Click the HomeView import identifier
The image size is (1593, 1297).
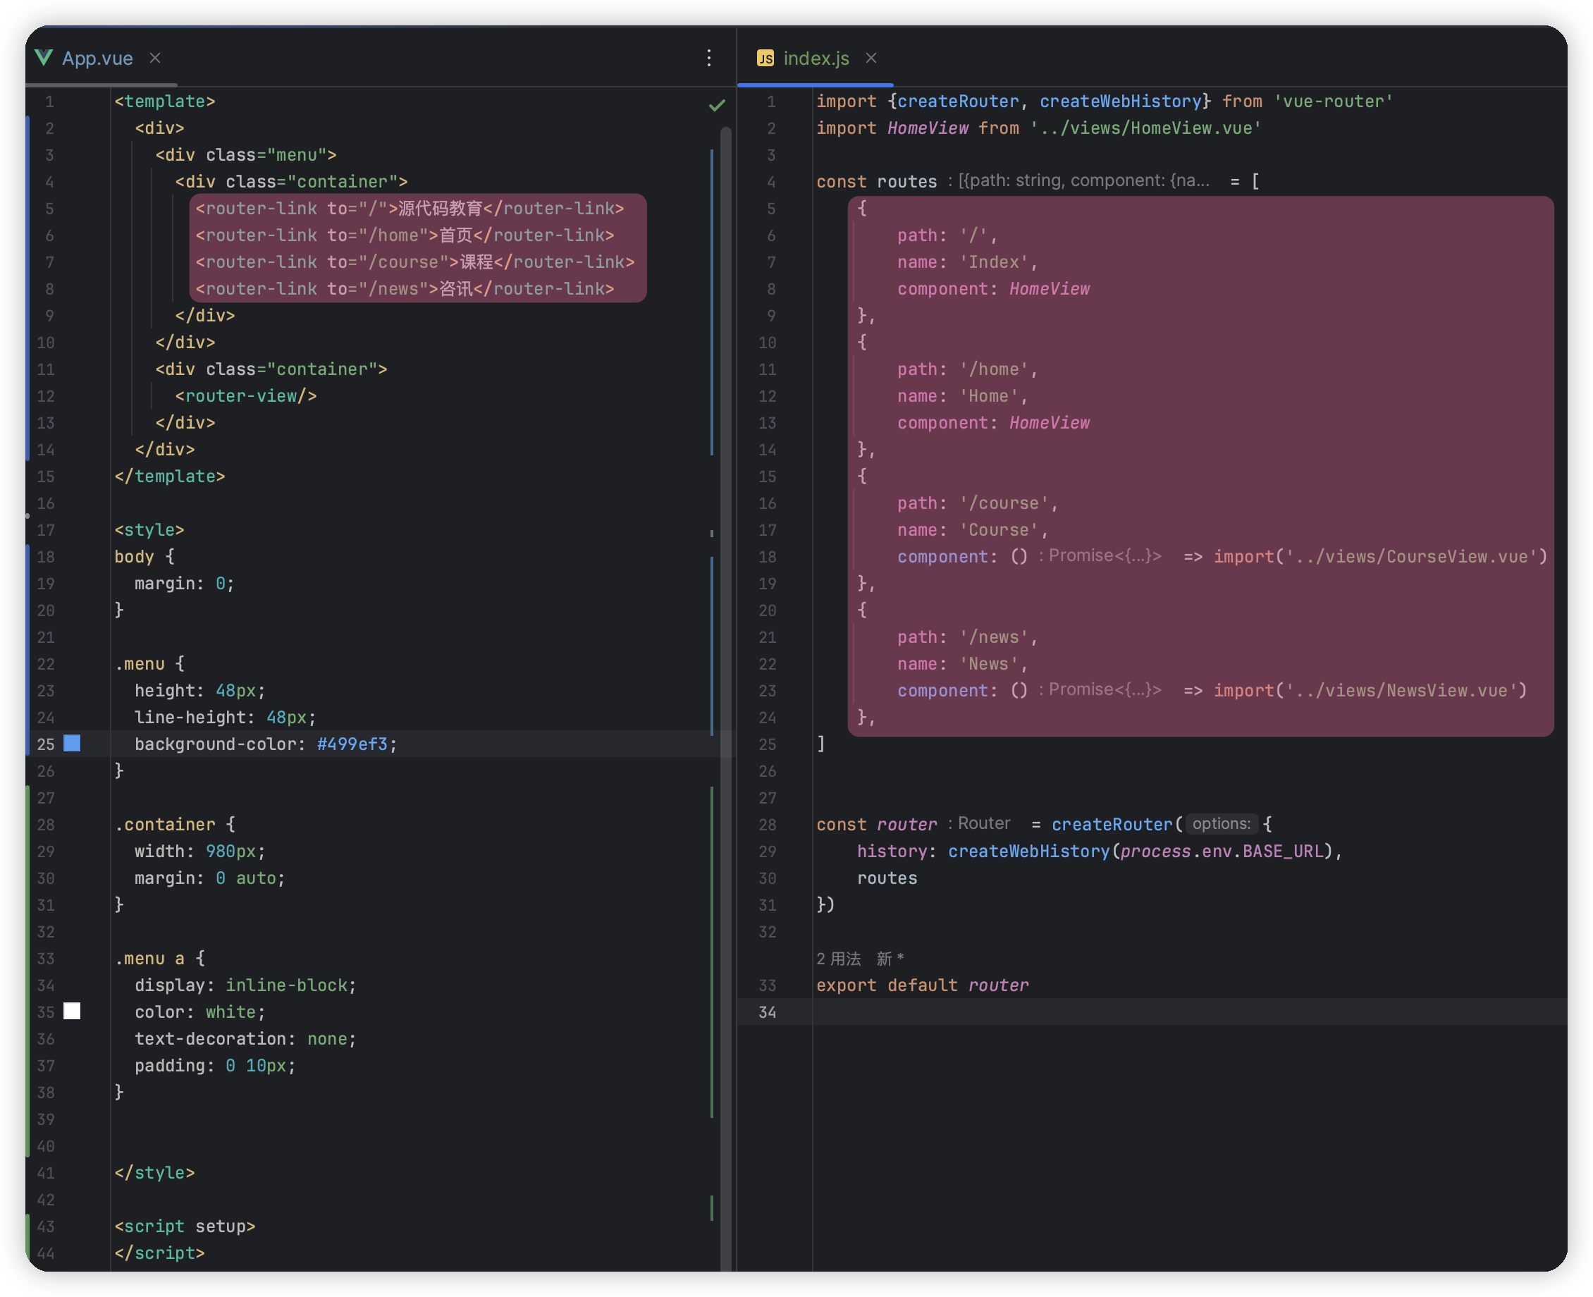(x=928, y=128)
